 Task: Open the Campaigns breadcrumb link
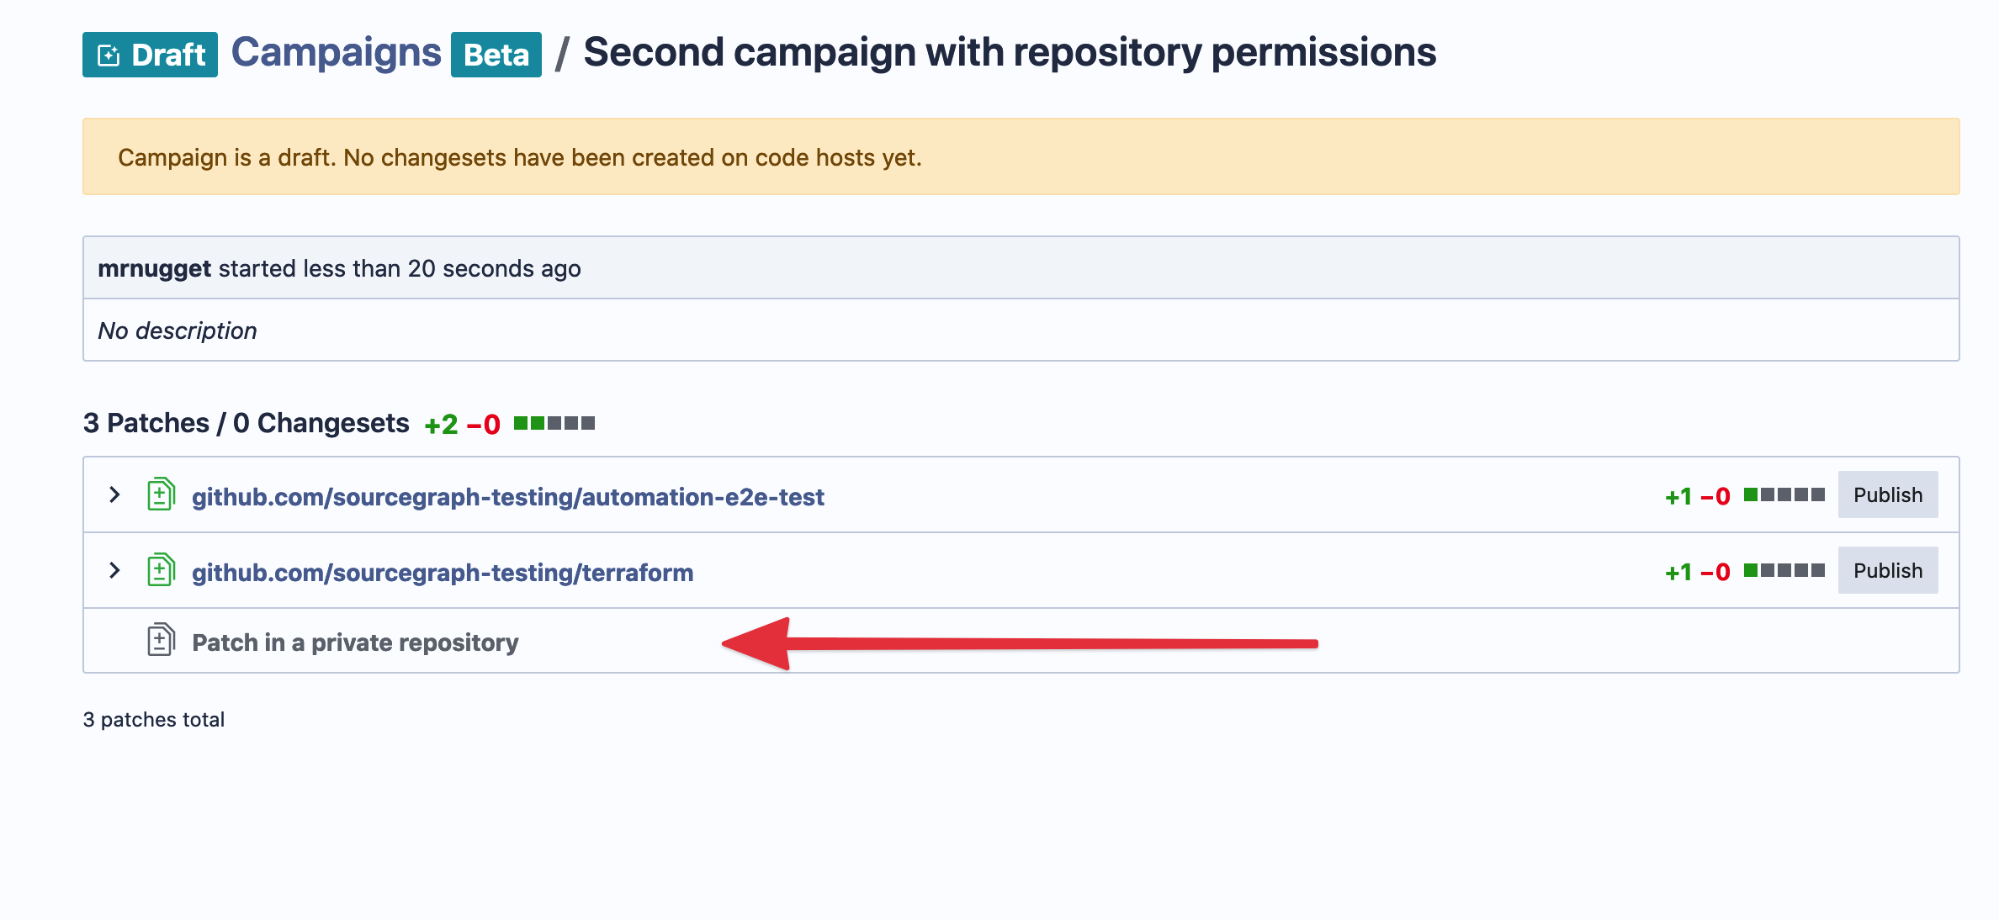coord(336,53)
